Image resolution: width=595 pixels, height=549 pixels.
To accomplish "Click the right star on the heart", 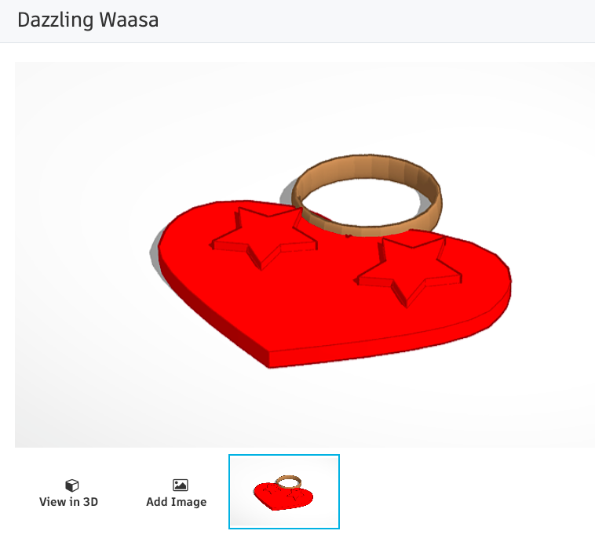I will pos(409,269).
